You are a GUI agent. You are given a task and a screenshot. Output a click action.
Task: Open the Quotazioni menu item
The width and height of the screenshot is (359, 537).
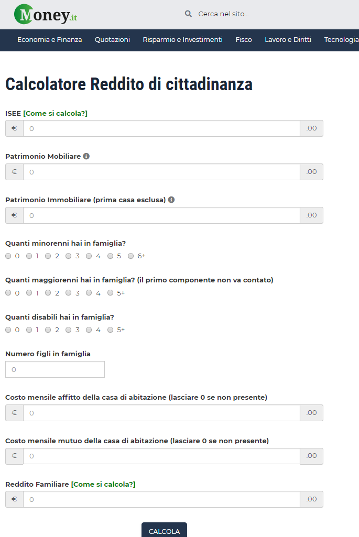pyautogui.click(x=112, y=40)
